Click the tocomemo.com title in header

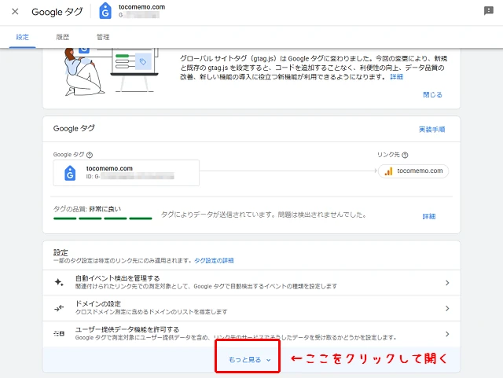click(x=141, y=7)
